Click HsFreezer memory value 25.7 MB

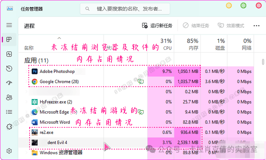(190, 102)
